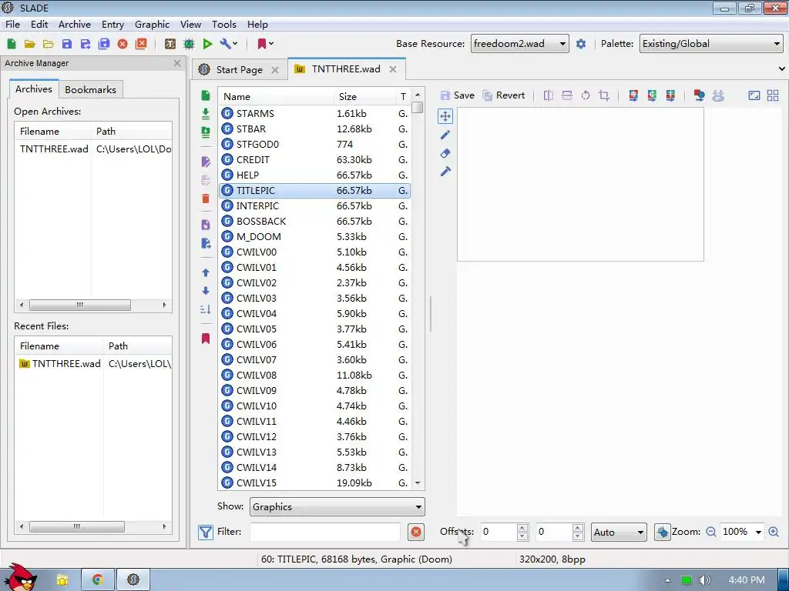Flip the graphic vertically
Image resolution: width=789 pixels, height=591 pixels.
[x=567, y=95]
